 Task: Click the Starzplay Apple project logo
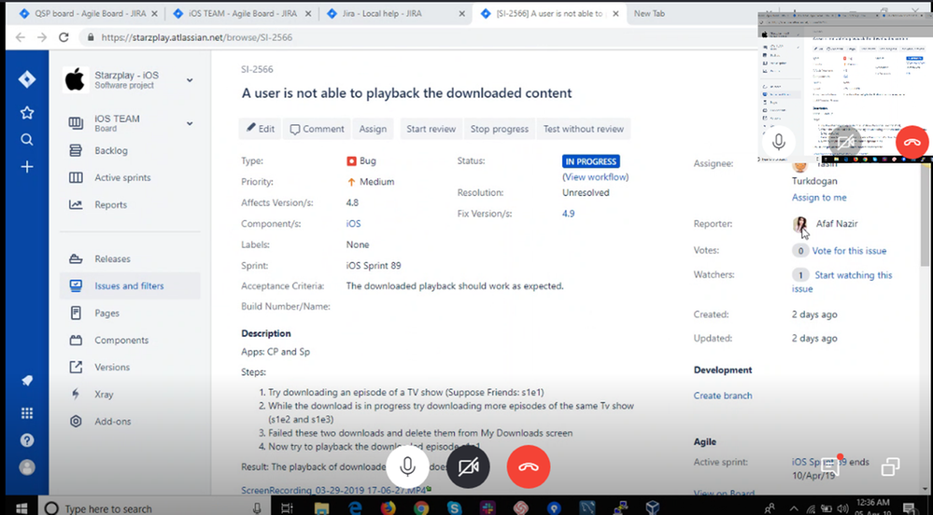pos(76,79)
